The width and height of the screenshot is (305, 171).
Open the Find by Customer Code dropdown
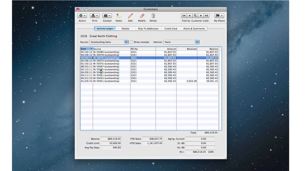(x=195, y=21)
